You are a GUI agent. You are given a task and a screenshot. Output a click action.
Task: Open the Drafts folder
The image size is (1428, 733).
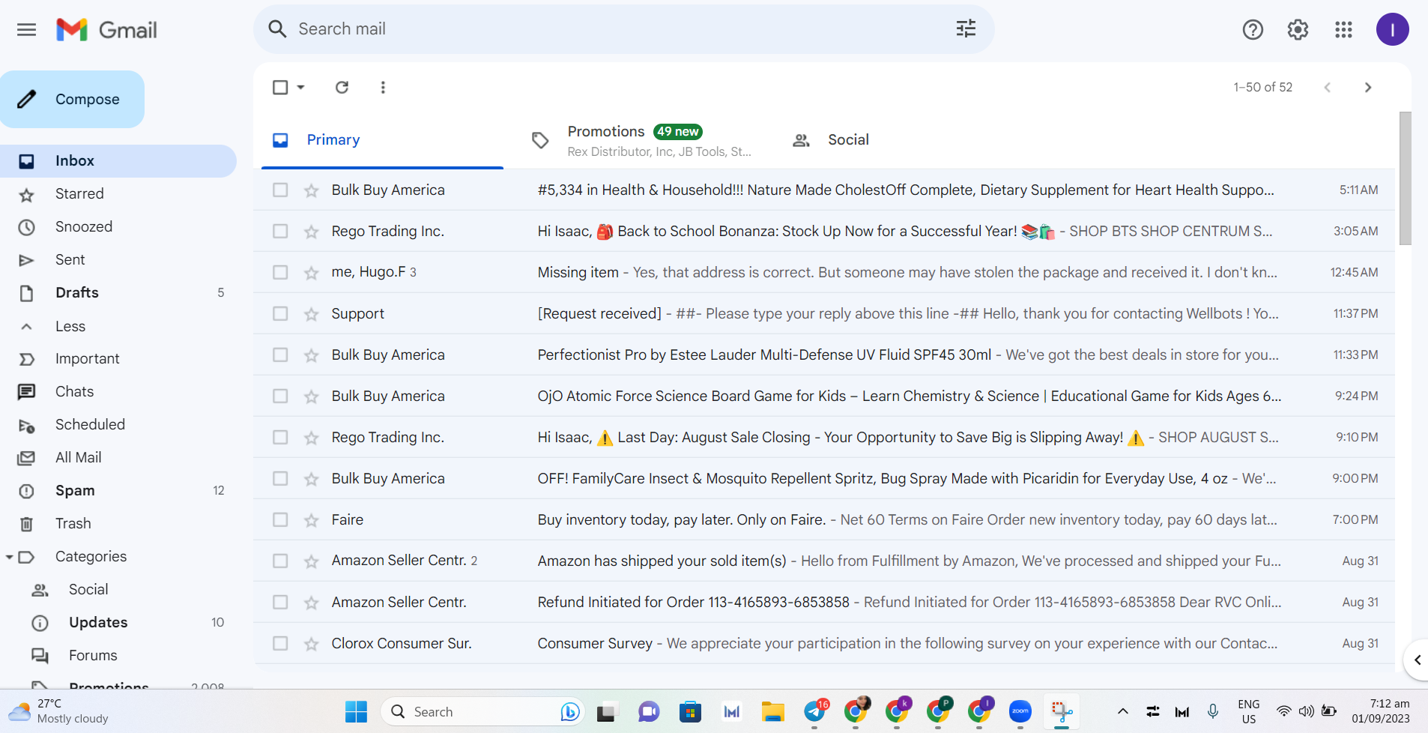click(x=118, y=293)
